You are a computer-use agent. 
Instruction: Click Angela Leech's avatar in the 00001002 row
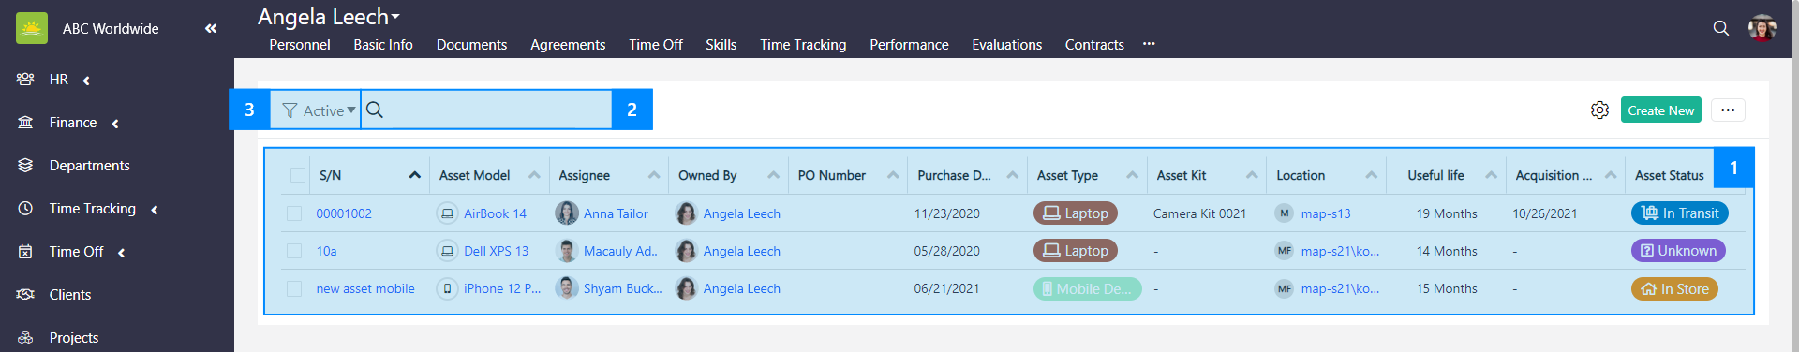(687, 213)
